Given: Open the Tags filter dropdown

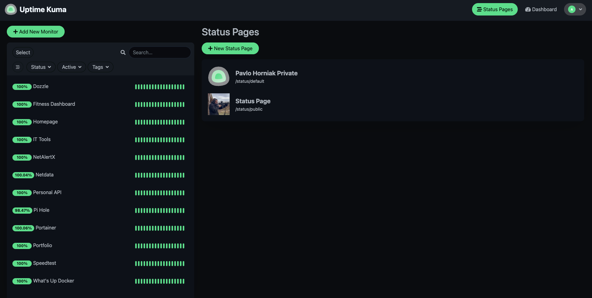Looking at the screenshot, I should pos(100,67).
